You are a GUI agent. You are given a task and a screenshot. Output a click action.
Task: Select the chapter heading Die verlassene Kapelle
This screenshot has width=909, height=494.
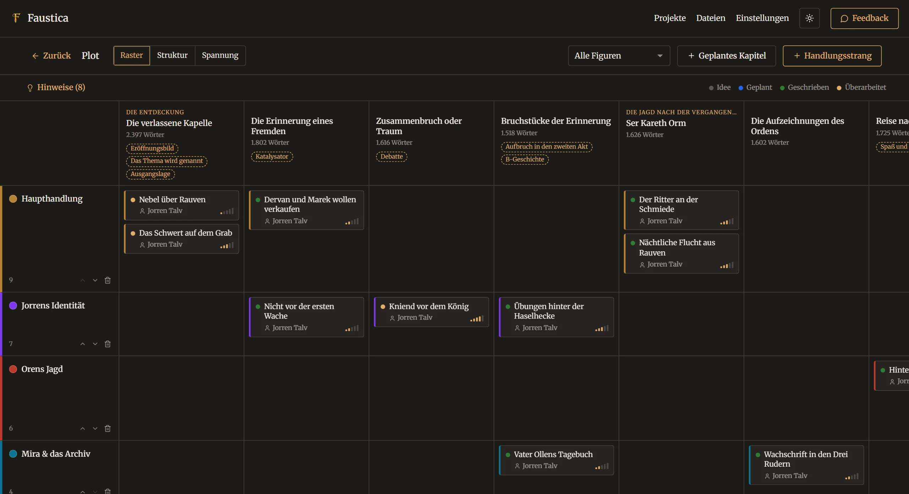tap(169, 123)
